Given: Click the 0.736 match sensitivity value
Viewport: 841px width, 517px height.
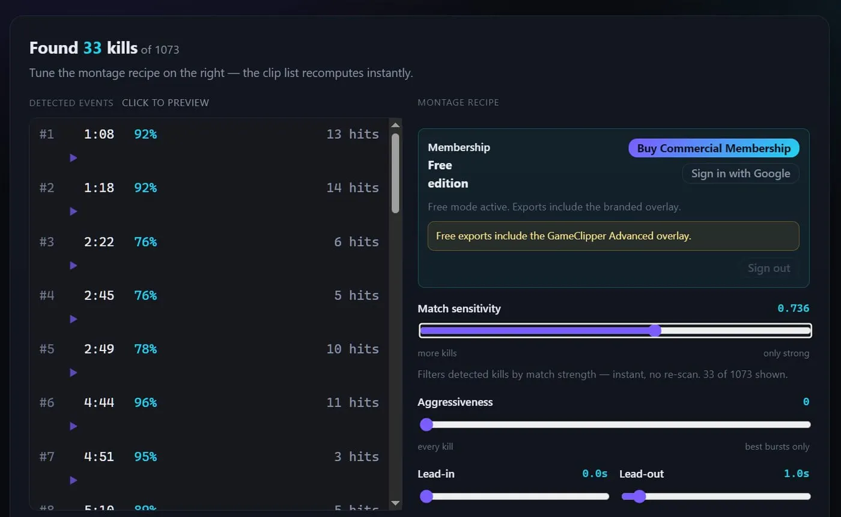Looking at the screenshot, I should coord(794,308).
